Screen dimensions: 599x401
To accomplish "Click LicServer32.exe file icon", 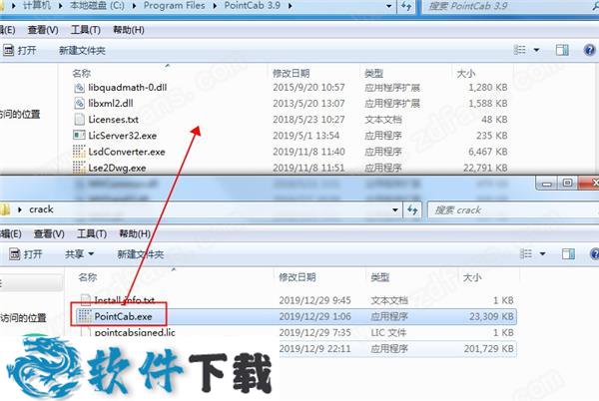I will 79,136.
